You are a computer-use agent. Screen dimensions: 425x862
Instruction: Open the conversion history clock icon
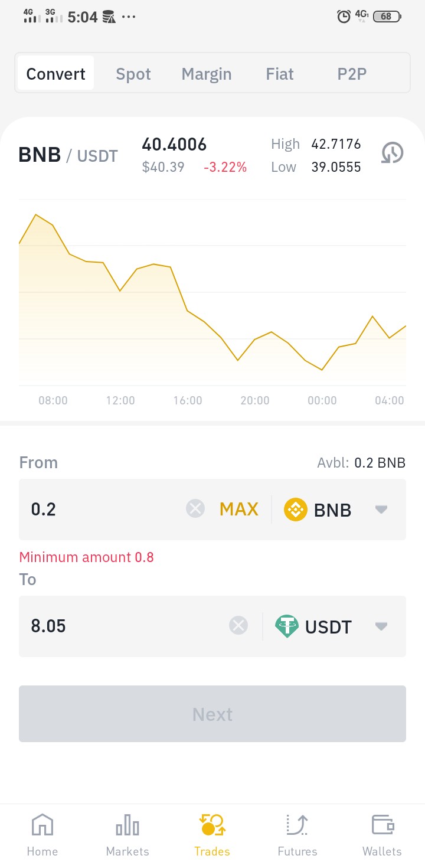pyautogui.click(x=392, y=153)
